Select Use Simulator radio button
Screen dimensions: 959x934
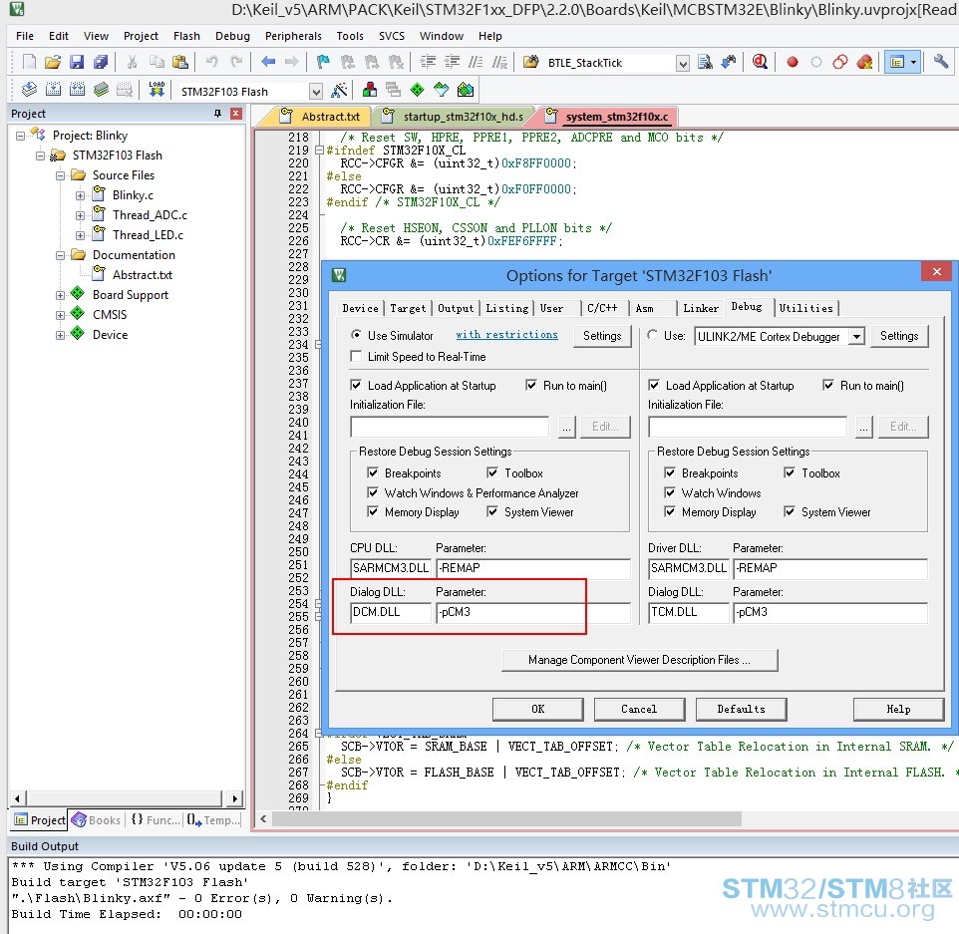[356, 335]
